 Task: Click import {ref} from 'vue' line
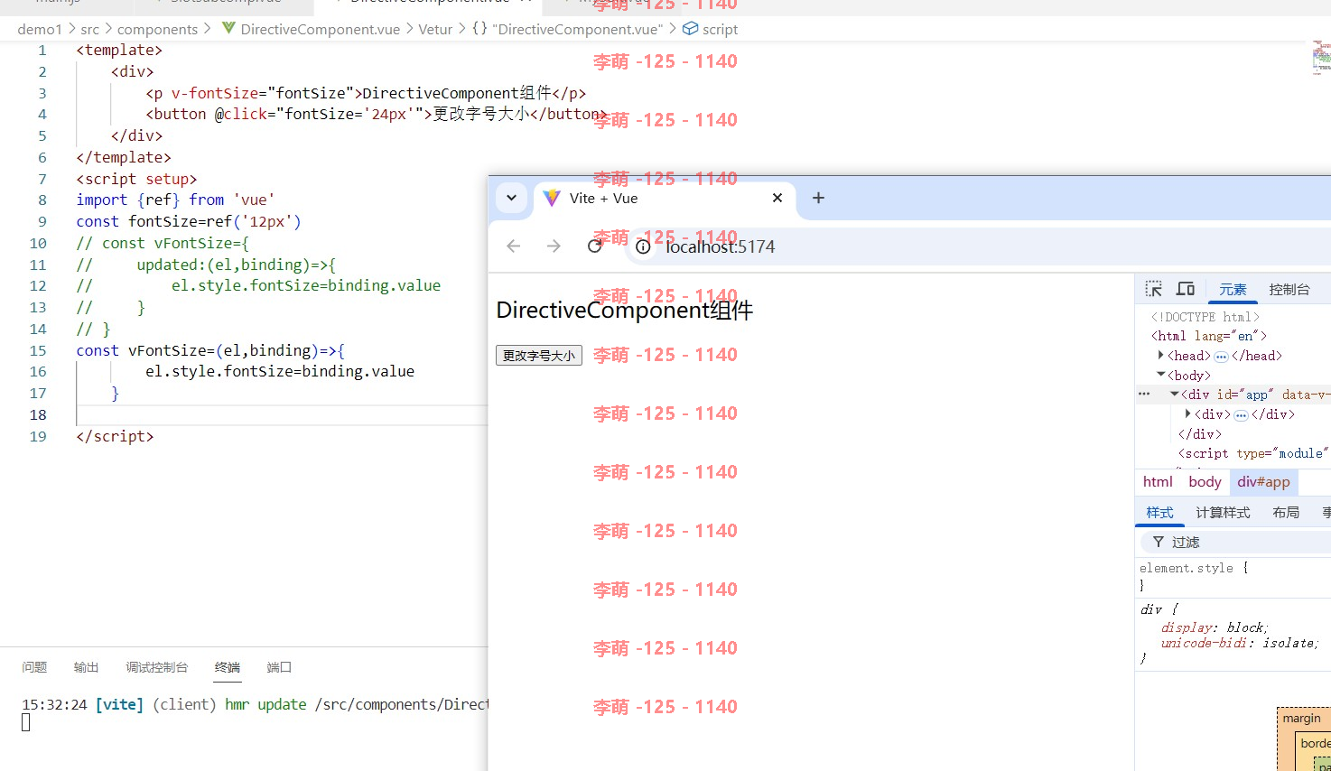pos(175,200)
